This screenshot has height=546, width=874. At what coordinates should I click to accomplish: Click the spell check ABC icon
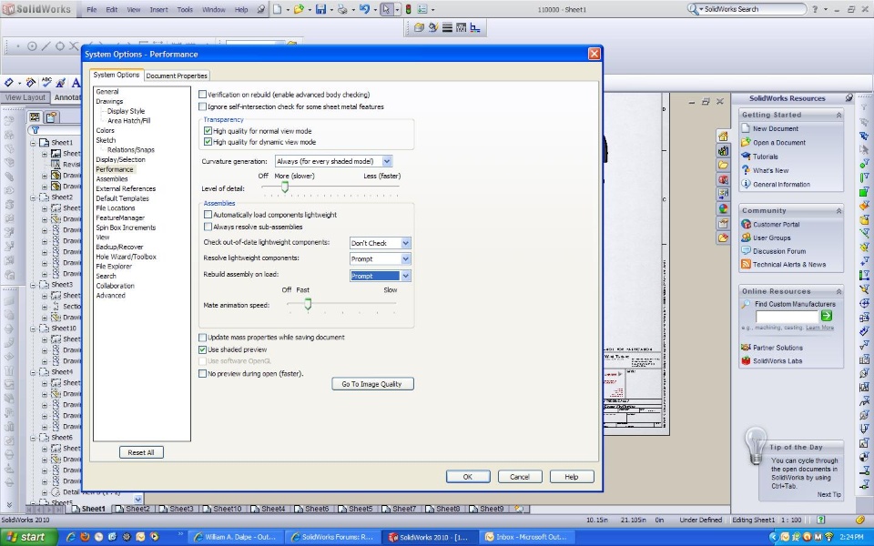pos(46,83)
